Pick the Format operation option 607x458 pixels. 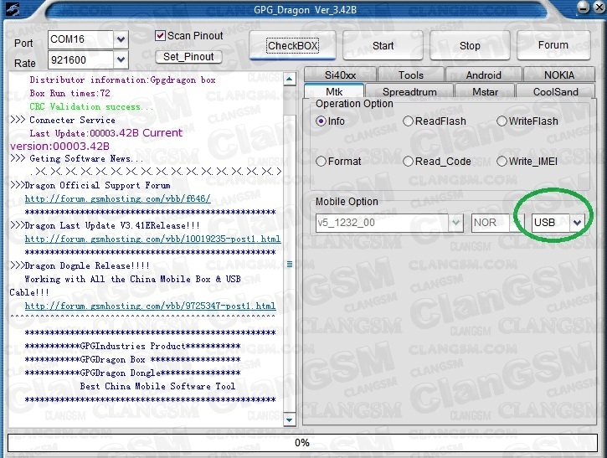click(x=321, y=162)
